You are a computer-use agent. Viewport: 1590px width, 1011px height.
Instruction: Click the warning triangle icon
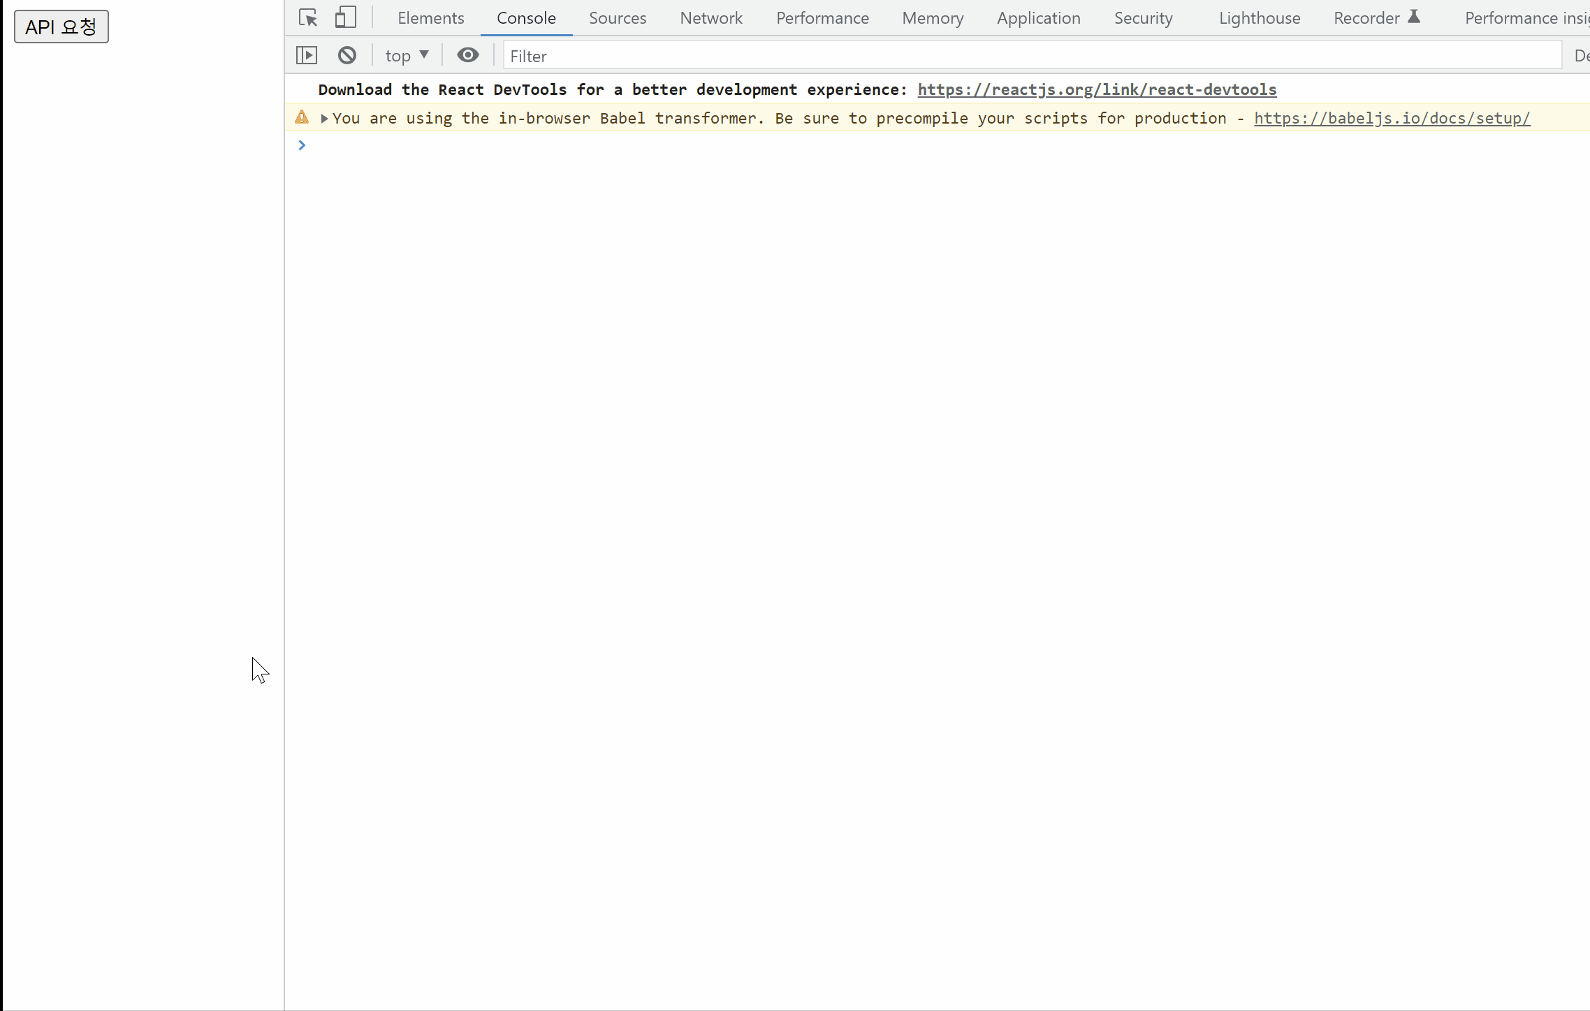(x=302, y=117)
